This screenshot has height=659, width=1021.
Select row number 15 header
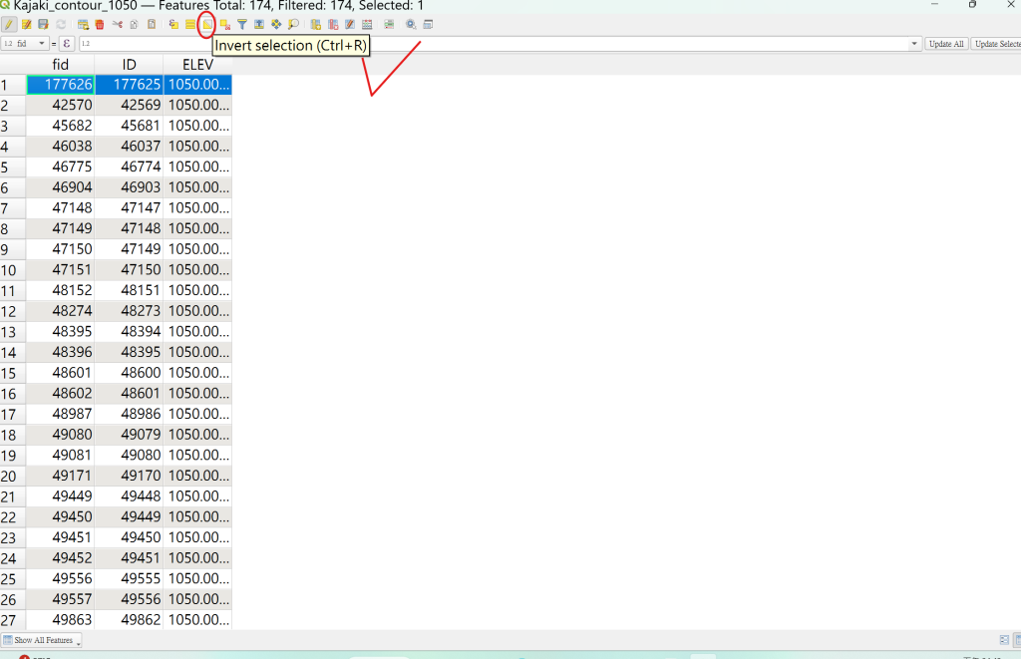tap(13, 373)
